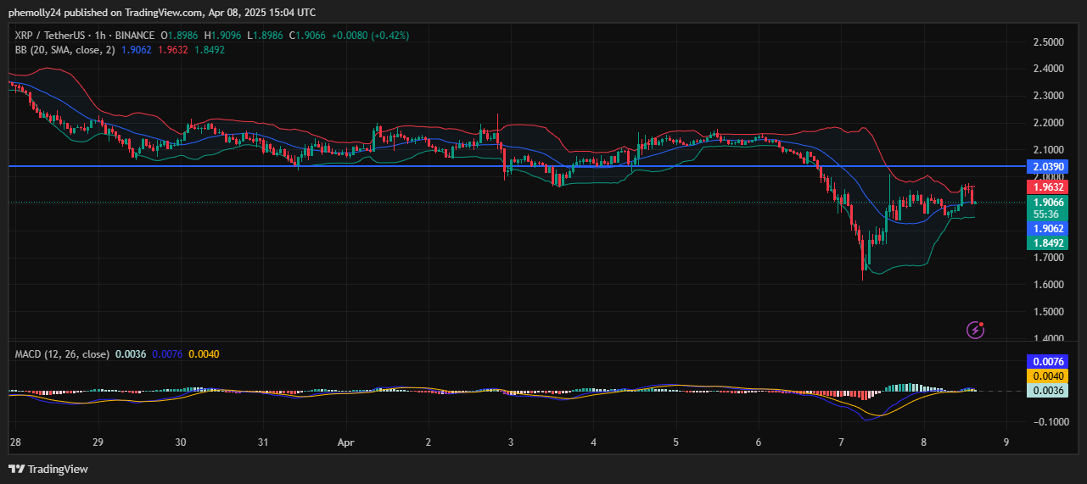Open the BB (20, SMA, close, 2) legend
Image resolution: width=1087 pixels, height=484 pixels.
64,50
